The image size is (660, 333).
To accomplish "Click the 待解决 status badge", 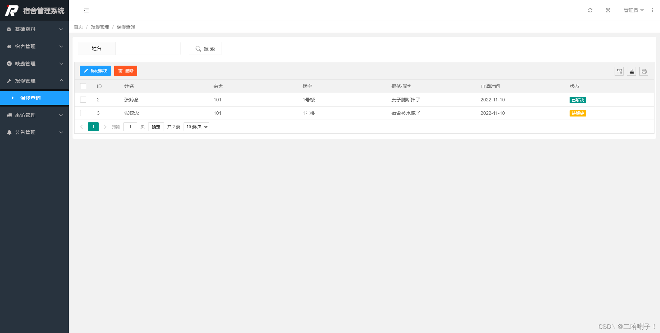I will 578,113.
